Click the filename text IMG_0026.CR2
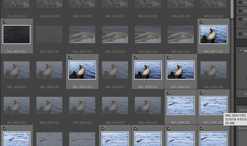Image resolution: width=247 pixels, height=146 pixels. tap(148, 52)
